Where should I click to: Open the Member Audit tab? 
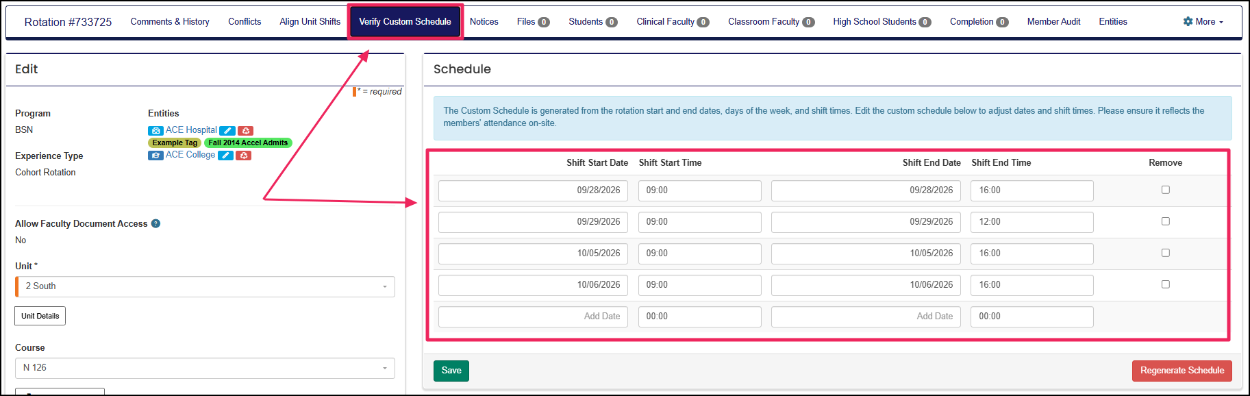point(1053,22)
